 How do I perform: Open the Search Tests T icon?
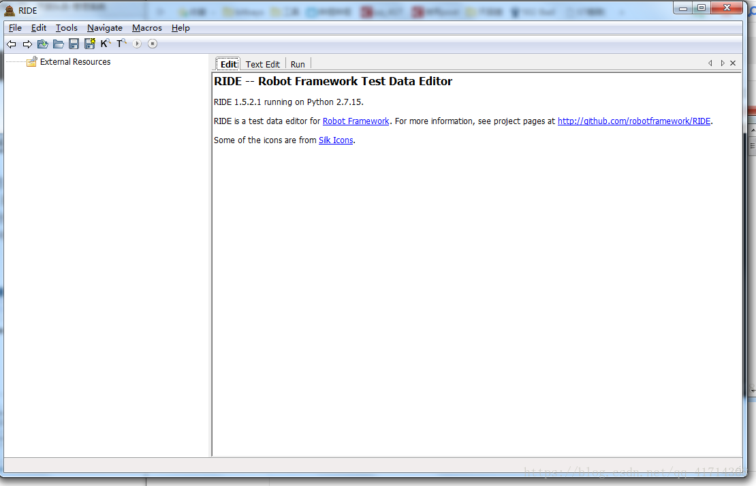[121, 44]
